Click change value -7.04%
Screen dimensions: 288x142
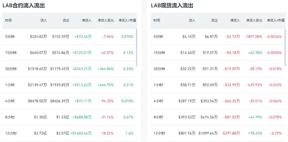pos(108,37)
